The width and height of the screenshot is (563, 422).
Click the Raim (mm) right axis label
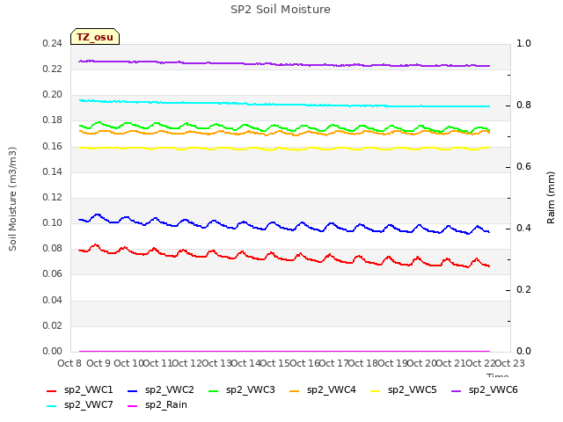pyautogui.click(x=551, y=198)
